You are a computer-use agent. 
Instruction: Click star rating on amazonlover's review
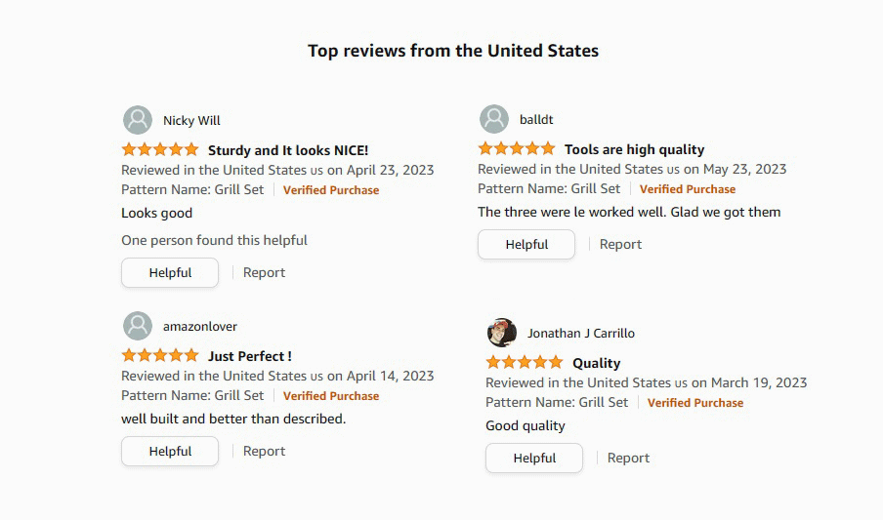(160, 356)
